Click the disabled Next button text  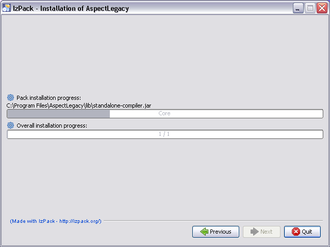[x=266, y=232]
